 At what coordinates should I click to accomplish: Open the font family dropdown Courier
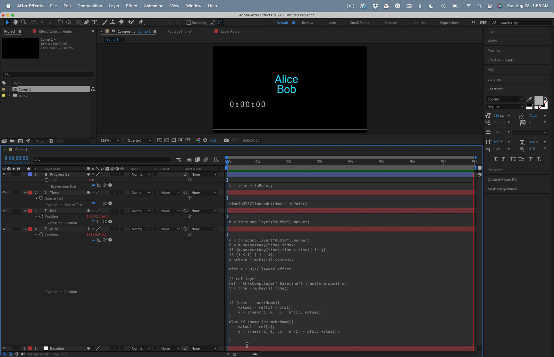[x=505, y=99]
